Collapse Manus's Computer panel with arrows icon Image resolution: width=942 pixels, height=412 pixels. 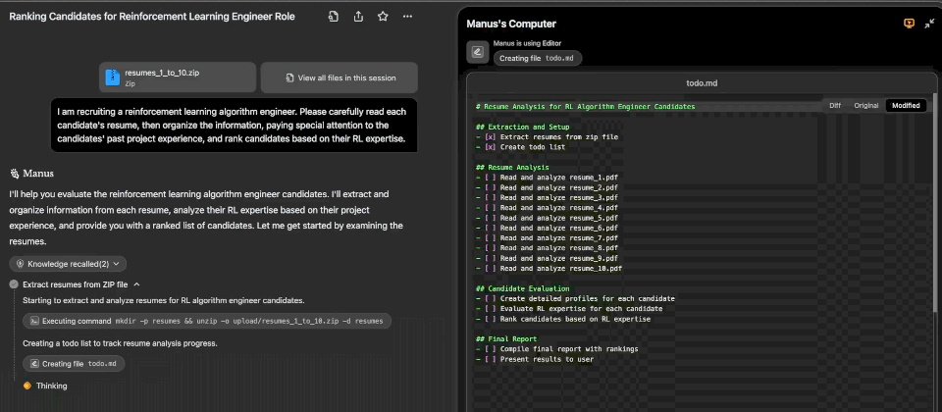coord(929,24)
